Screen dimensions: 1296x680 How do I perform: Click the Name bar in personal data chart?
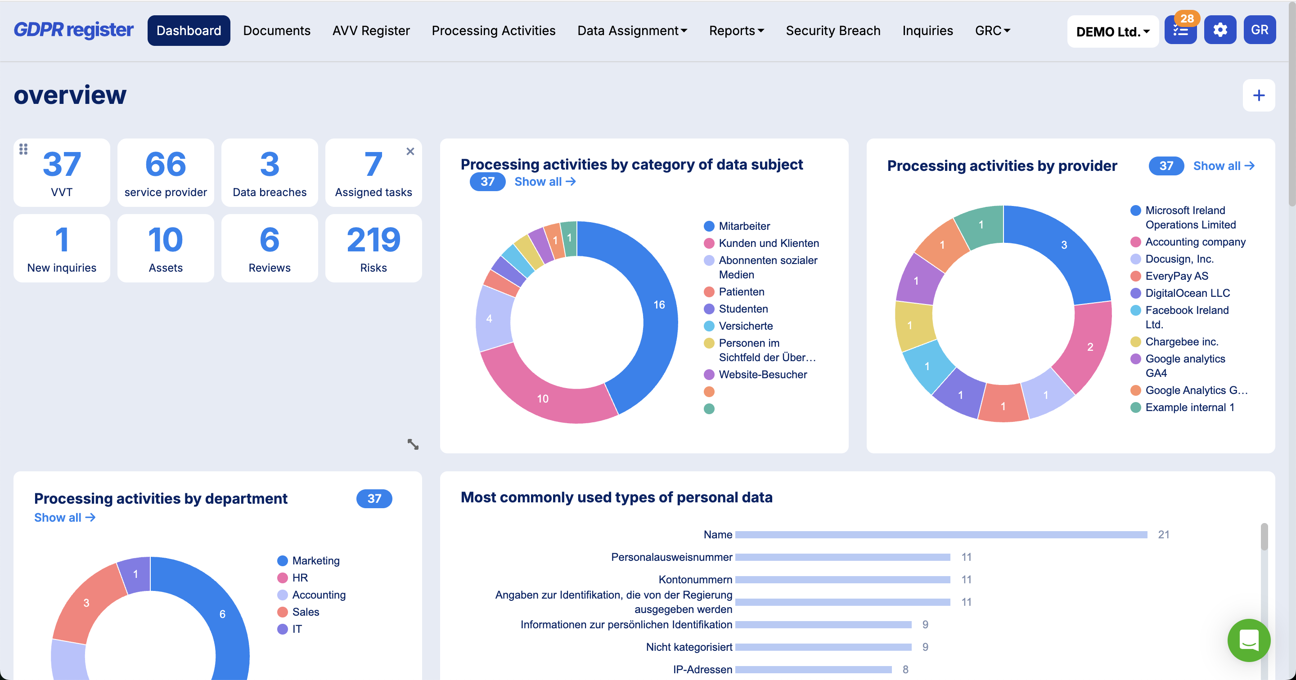coord(941,535)
